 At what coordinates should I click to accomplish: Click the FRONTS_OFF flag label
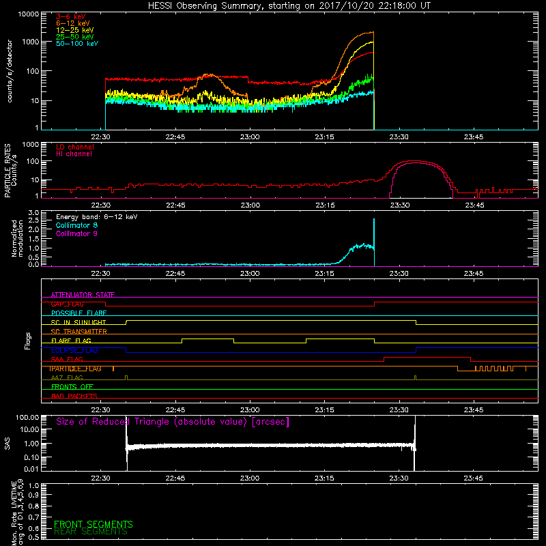(72, 387)
